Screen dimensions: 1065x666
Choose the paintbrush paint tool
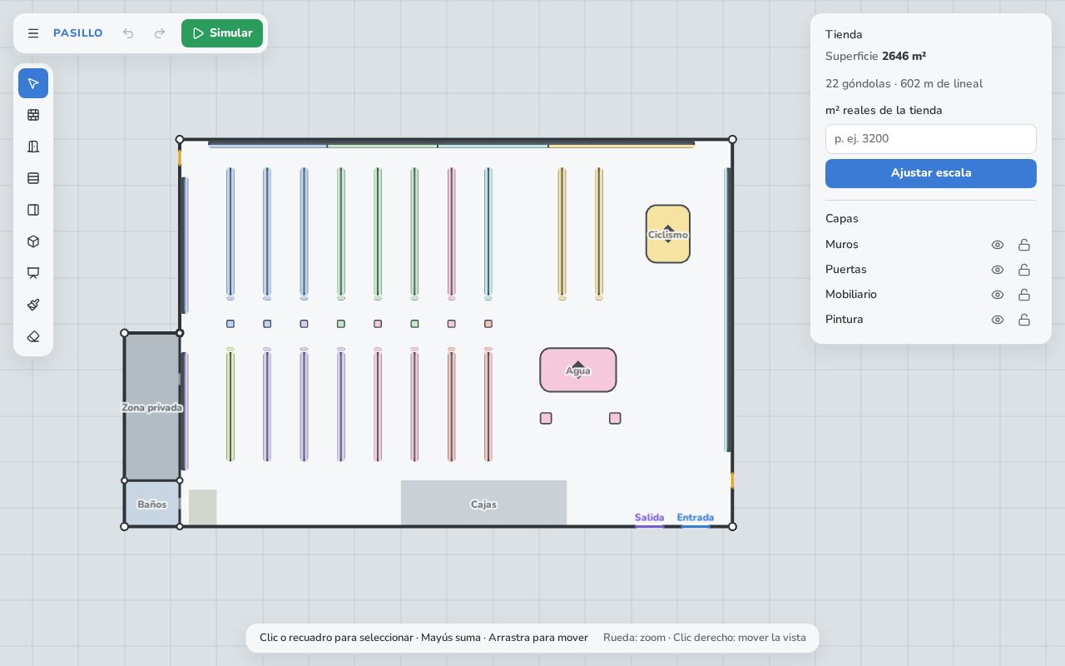coord(33,305)
